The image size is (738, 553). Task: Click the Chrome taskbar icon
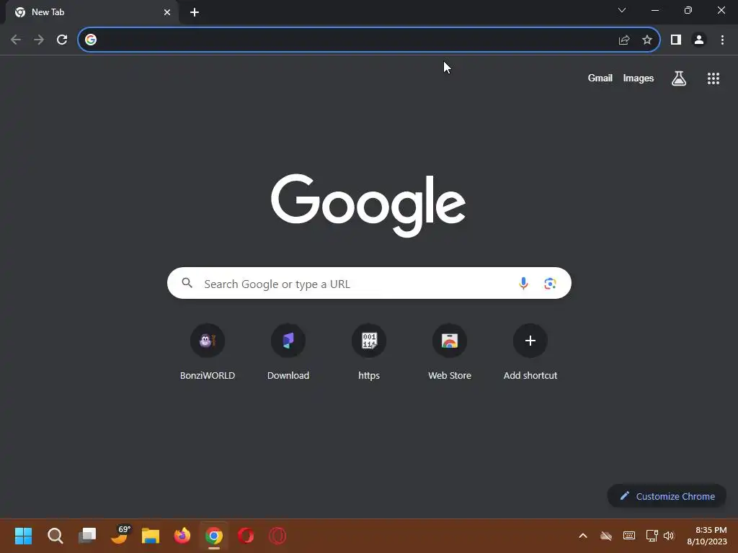[x=214, y=536]
